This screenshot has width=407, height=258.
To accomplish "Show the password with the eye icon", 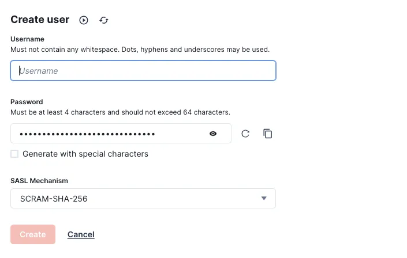I will pyautogui.click(x=213, y=134).
